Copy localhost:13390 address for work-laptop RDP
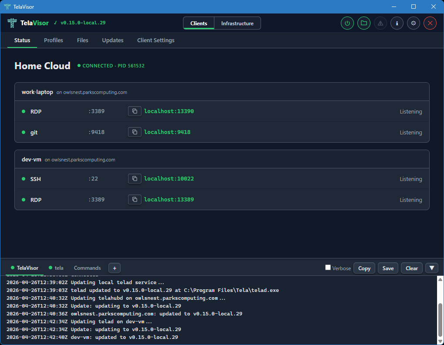The image size is (444, 345). pyautogui.click(x=135, y=111)
